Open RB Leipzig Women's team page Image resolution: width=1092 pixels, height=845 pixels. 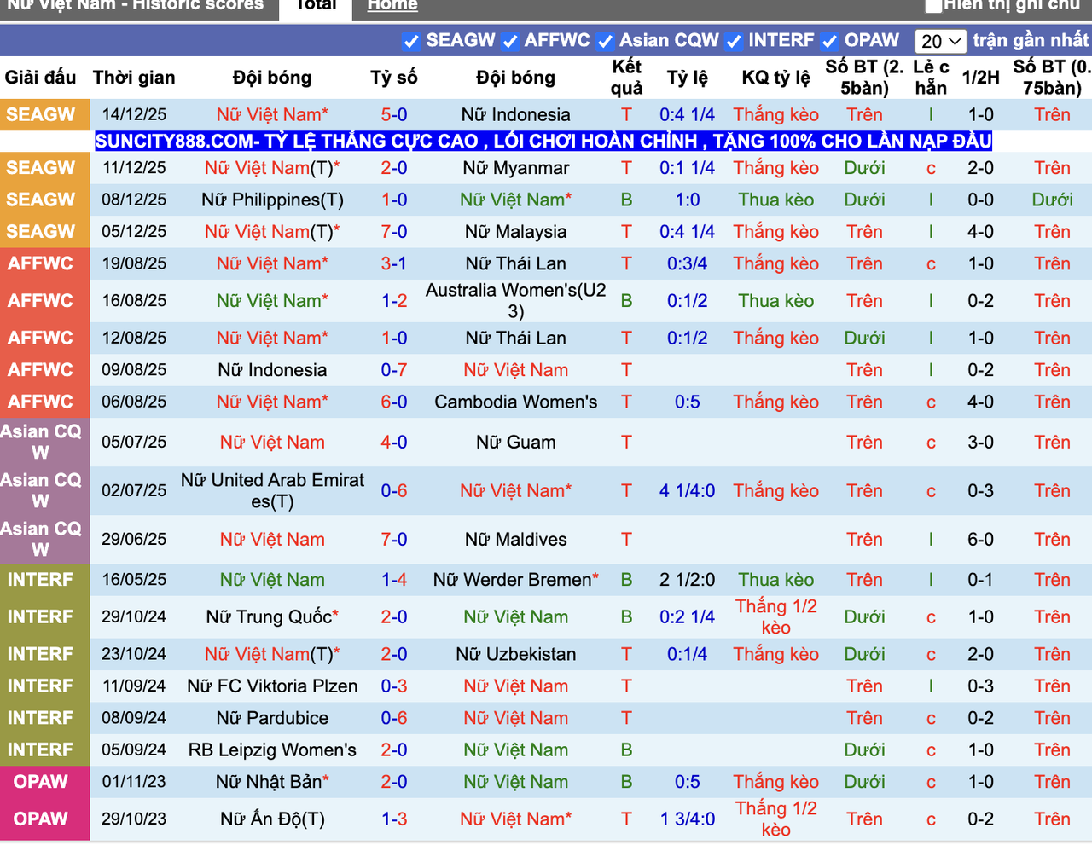(272, 750)
